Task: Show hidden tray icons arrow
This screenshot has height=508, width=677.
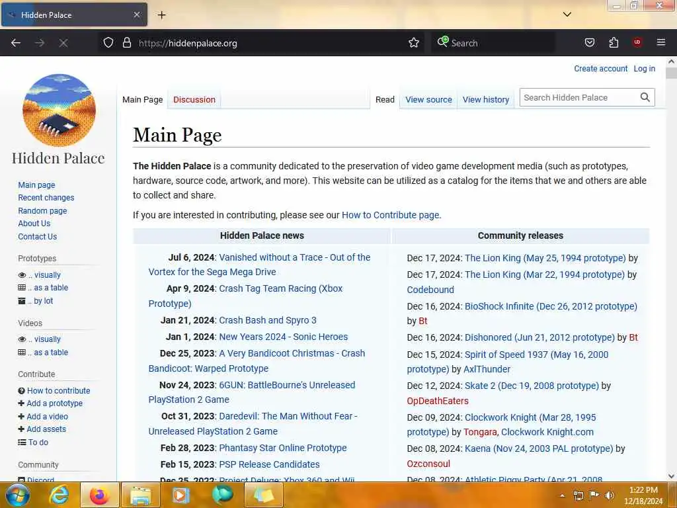Action: [x=562, y=495]
